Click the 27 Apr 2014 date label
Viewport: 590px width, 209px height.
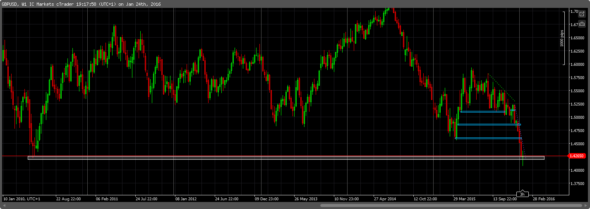pos(385,199)
